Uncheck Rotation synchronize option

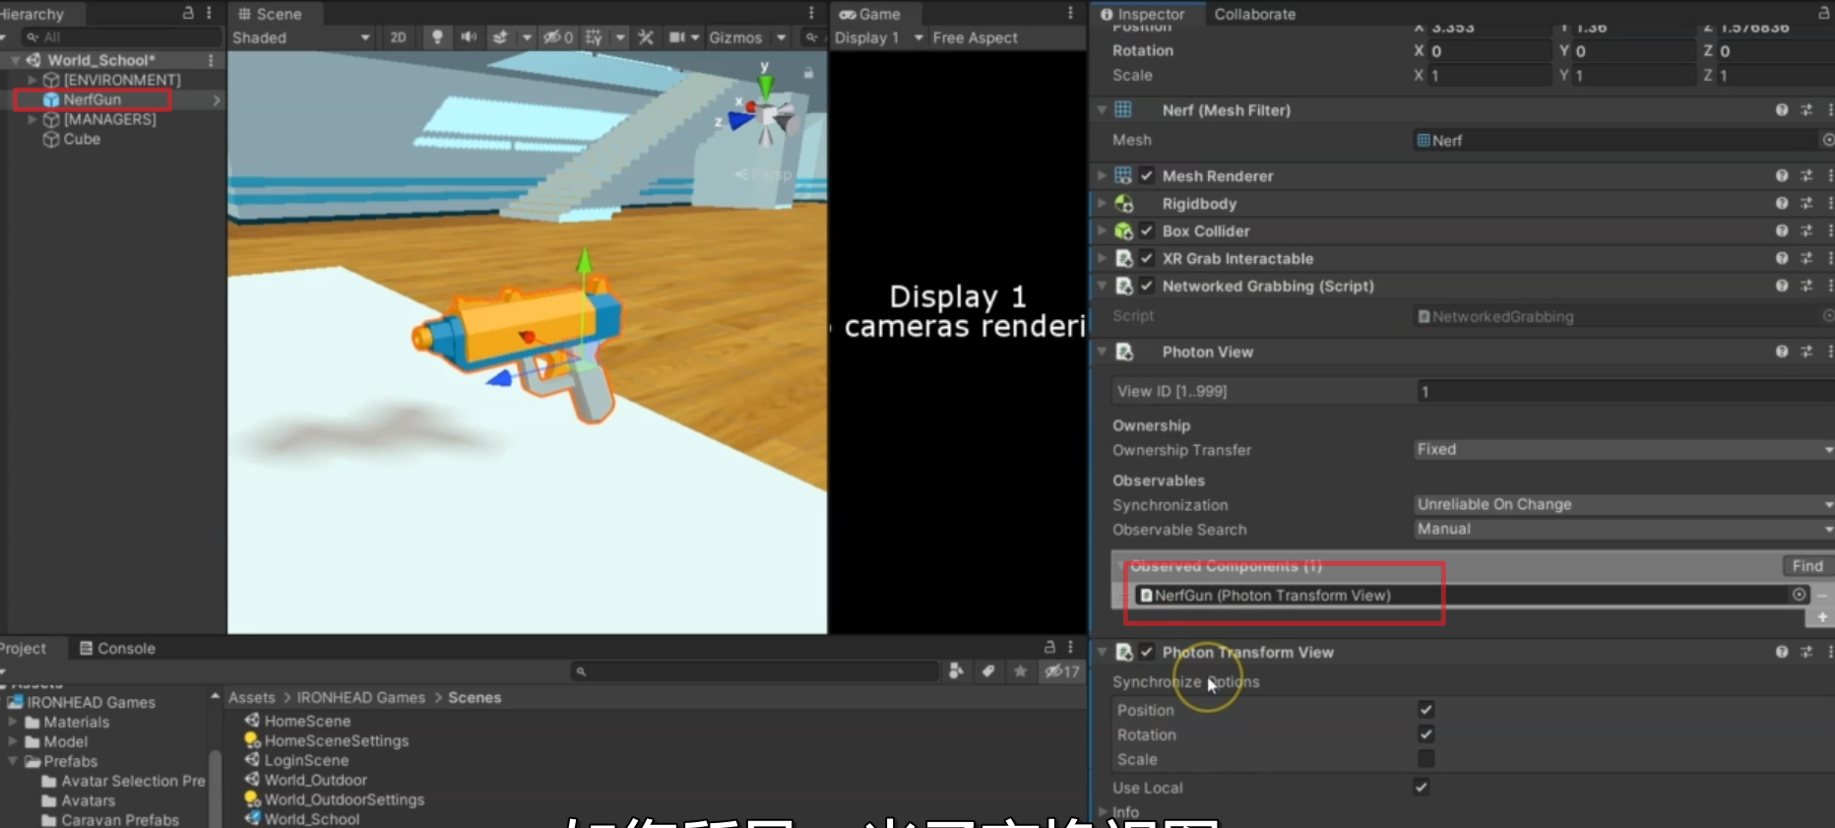click(1425, 734)
